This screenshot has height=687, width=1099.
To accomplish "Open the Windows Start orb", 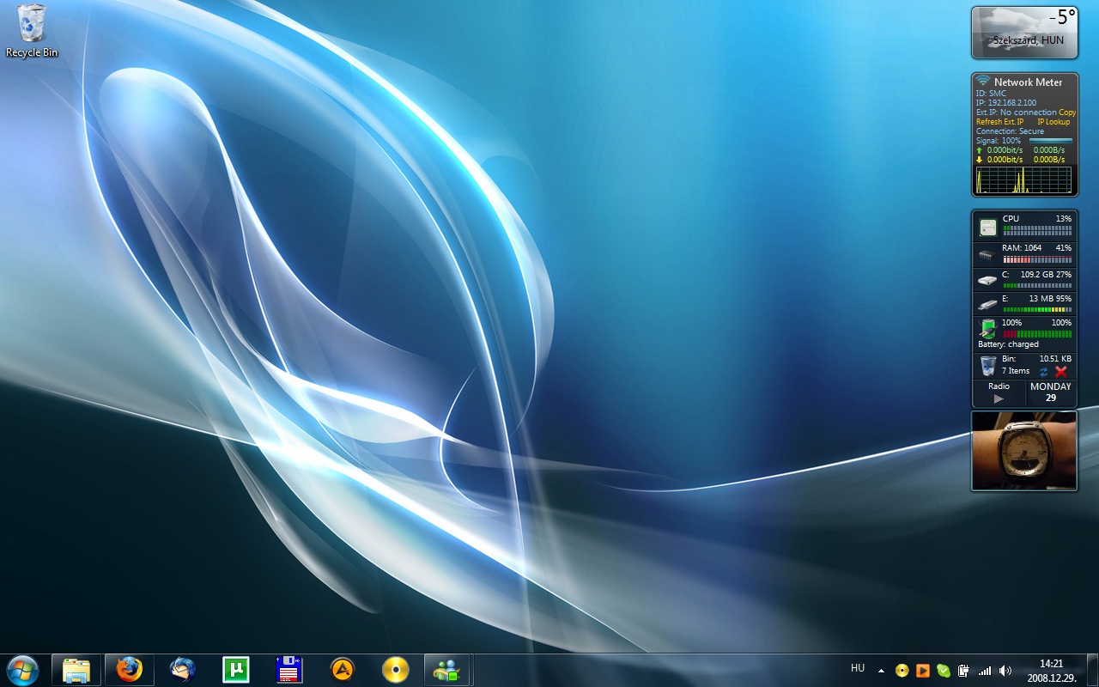I will click(x=22, y=670).
